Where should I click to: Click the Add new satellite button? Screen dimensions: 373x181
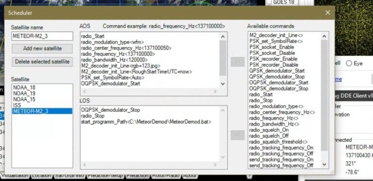(x=42, y=48)
